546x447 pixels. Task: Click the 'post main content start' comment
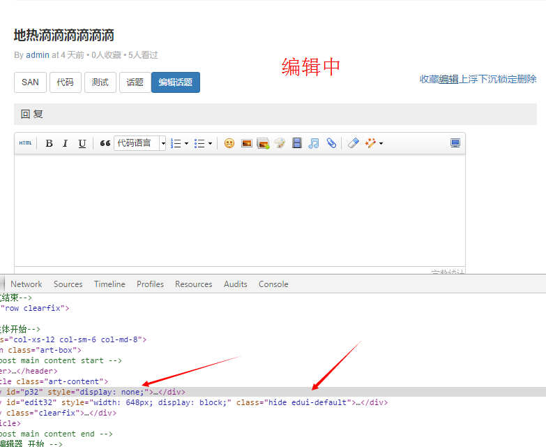(x=61, y=360)
